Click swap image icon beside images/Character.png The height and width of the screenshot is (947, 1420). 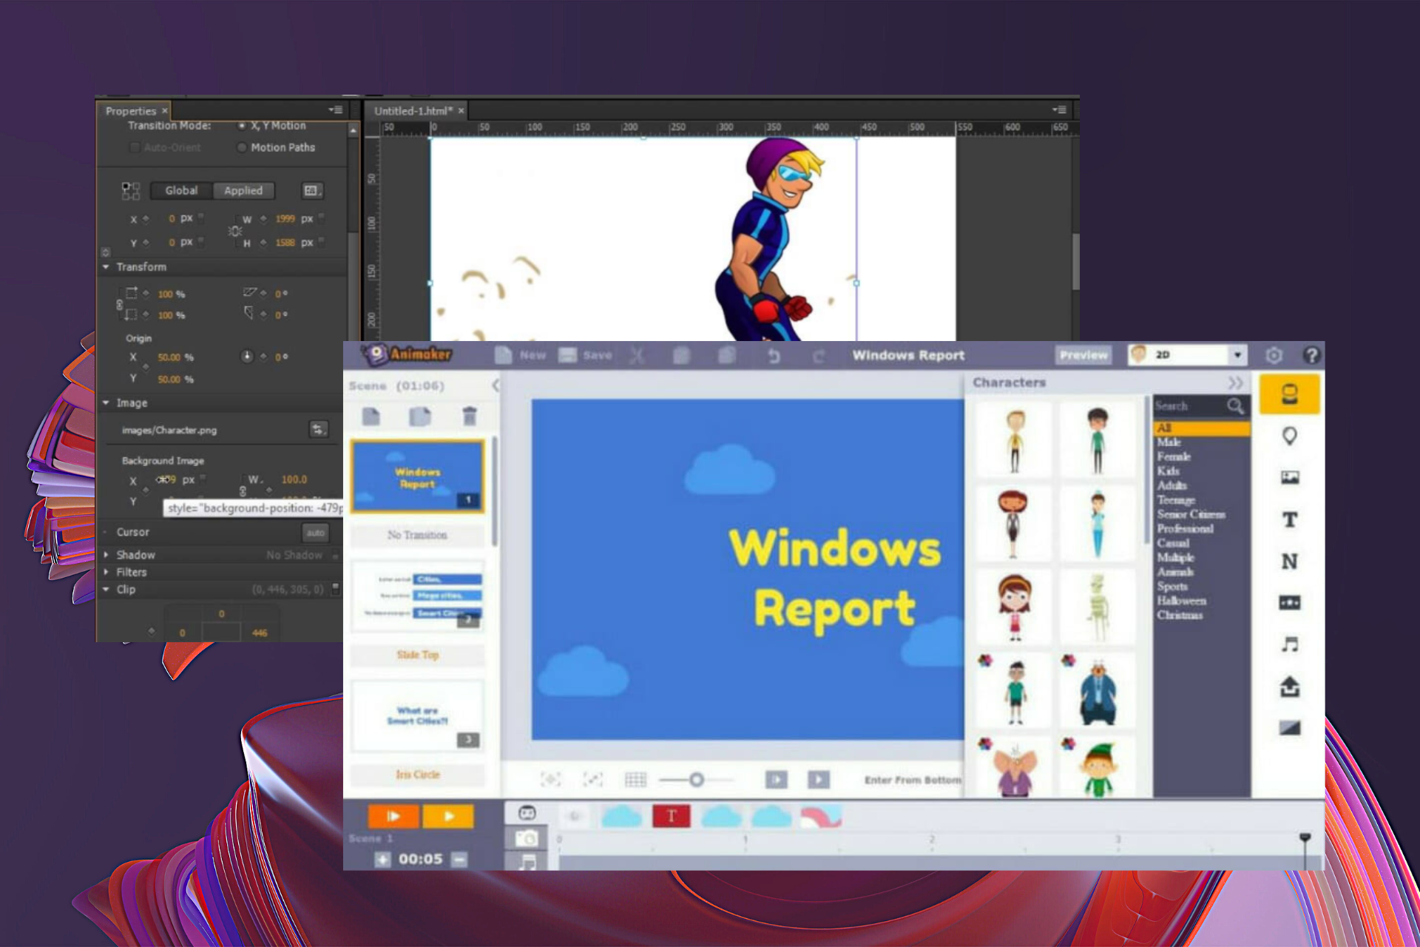tap(318, 429)
